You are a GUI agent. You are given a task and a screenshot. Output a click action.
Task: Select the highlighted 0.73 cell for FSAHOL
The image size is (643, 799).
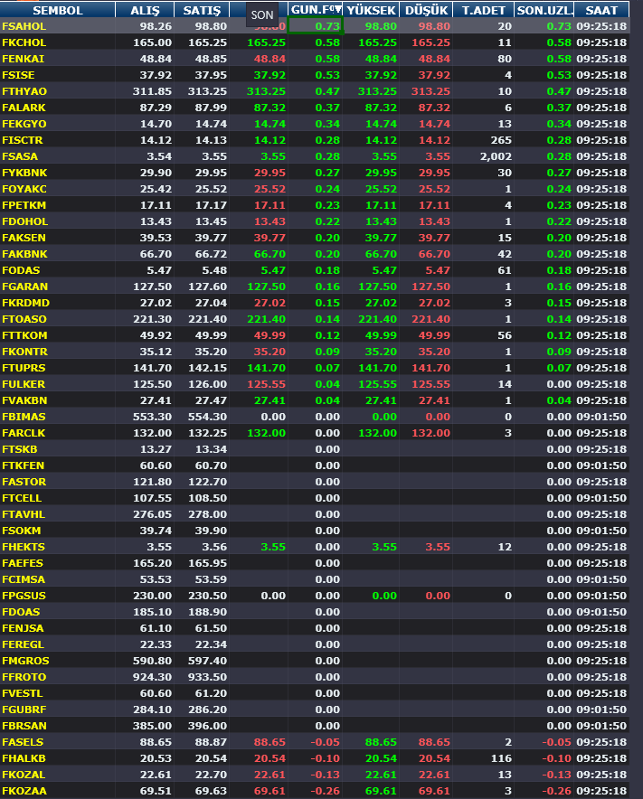[x=316, y=26]
